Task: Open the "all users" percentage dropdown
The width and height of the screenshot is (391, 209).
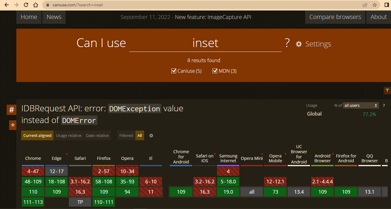Action: pos(361,105)
